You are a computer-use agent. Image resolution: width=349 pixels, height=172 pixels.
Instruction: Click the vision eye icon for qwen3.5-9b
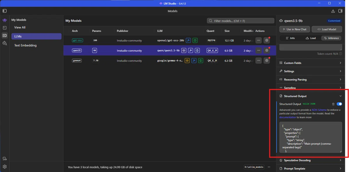point(184,51)
